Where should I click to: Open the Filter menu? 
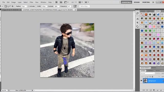[31, 2]
